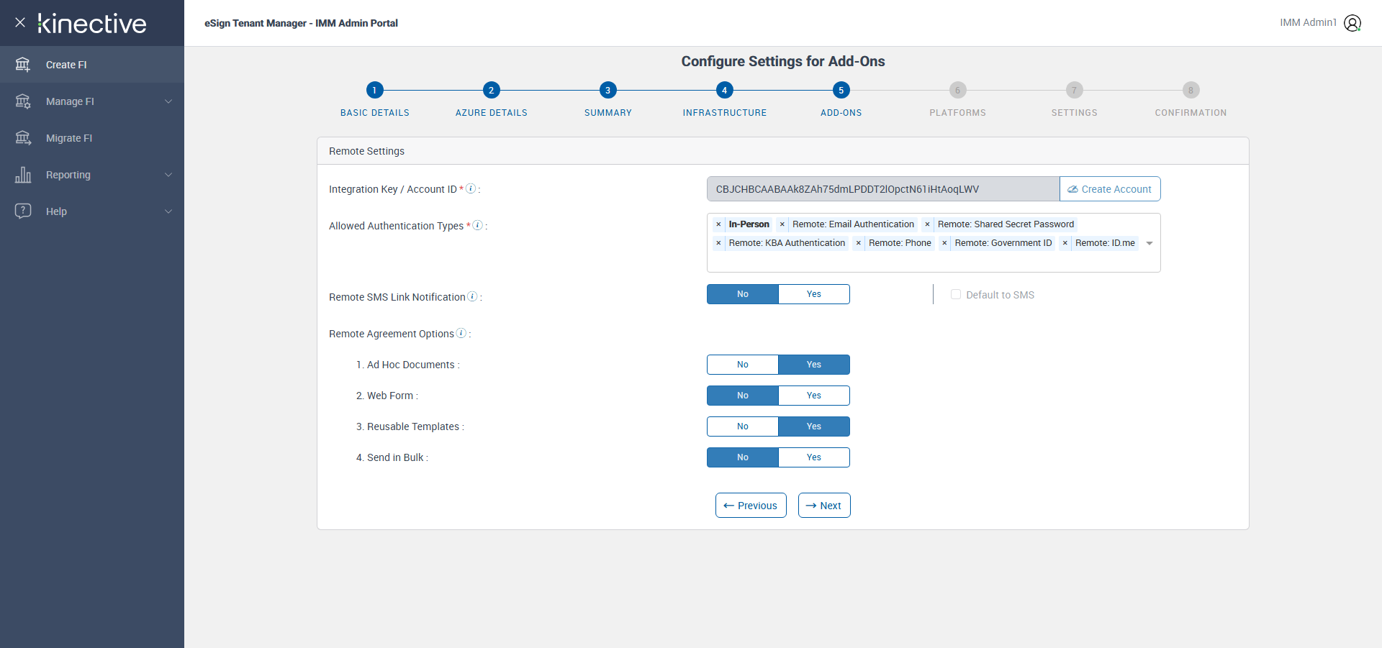Click step 6 circle Platforms

957,90
